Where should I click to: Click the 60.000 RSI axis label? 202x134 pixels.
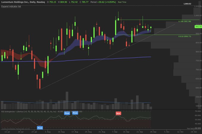[198, 116]
